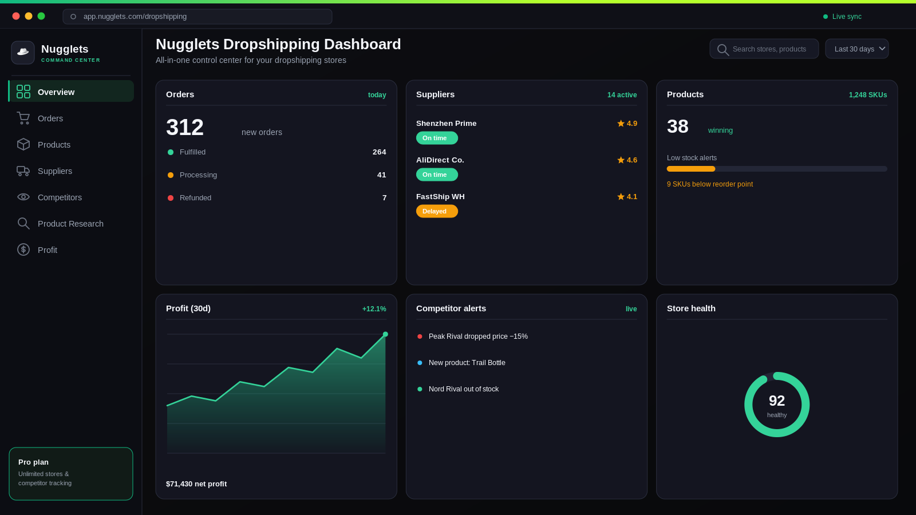Click Competitor alerts live label
916x515 pixels.
(x=631, y=309)
